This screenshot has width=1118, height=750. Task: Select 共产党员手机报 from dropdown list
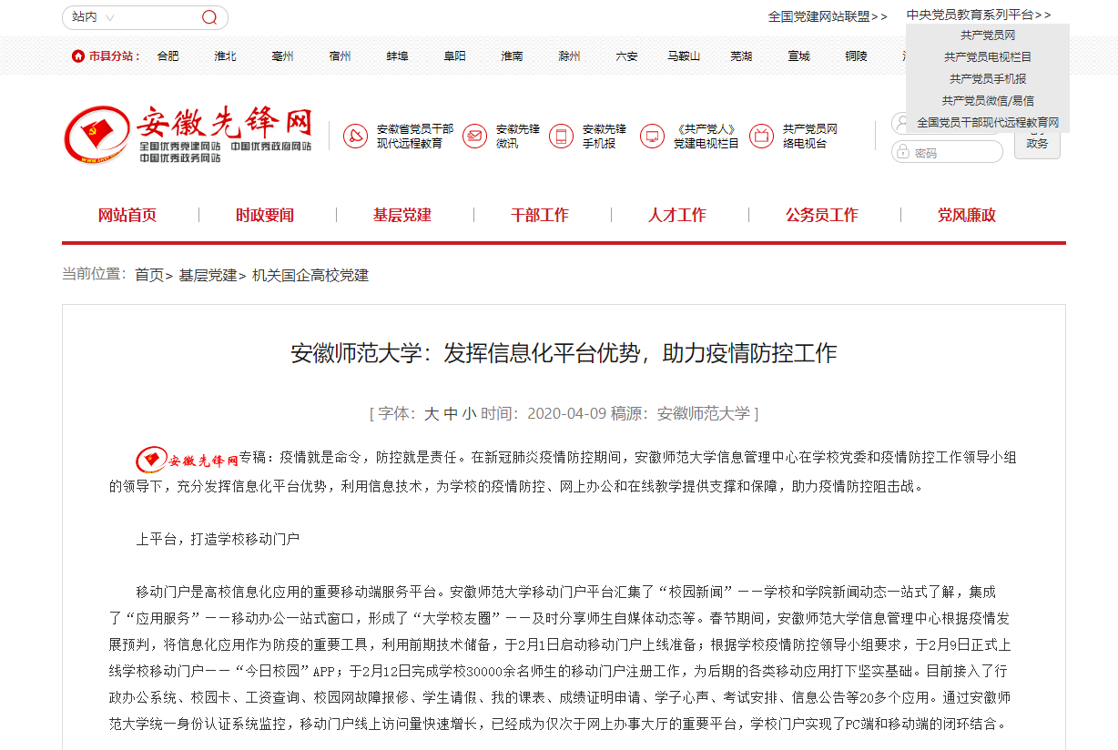pyautogui.click(x=988, y=79)
